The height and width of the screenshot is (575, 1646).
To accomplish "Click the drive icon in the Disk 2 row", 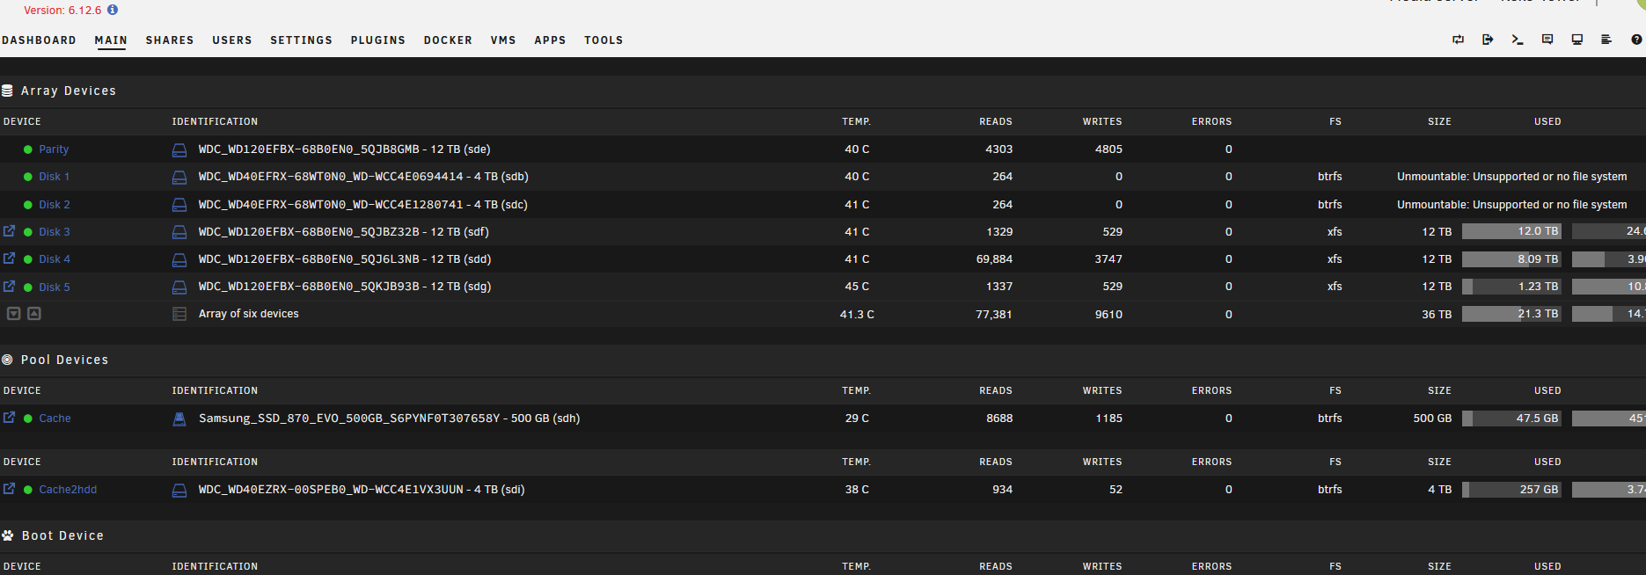I will point(179,205).
